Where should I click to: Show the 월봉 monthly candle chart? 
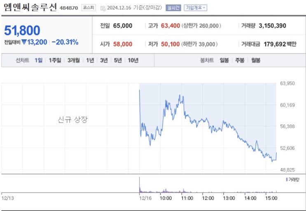(255, 60)
